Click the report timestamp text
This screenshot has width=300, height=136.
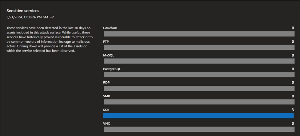pyautogui.click(x=30, y=17)
